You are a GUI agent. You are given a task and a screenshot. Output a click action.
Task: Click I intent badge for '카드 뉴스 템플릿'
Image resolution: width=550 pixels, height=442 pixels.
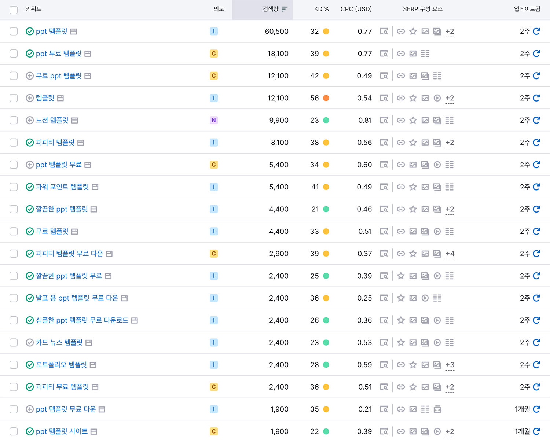click(x=214, y=343)
